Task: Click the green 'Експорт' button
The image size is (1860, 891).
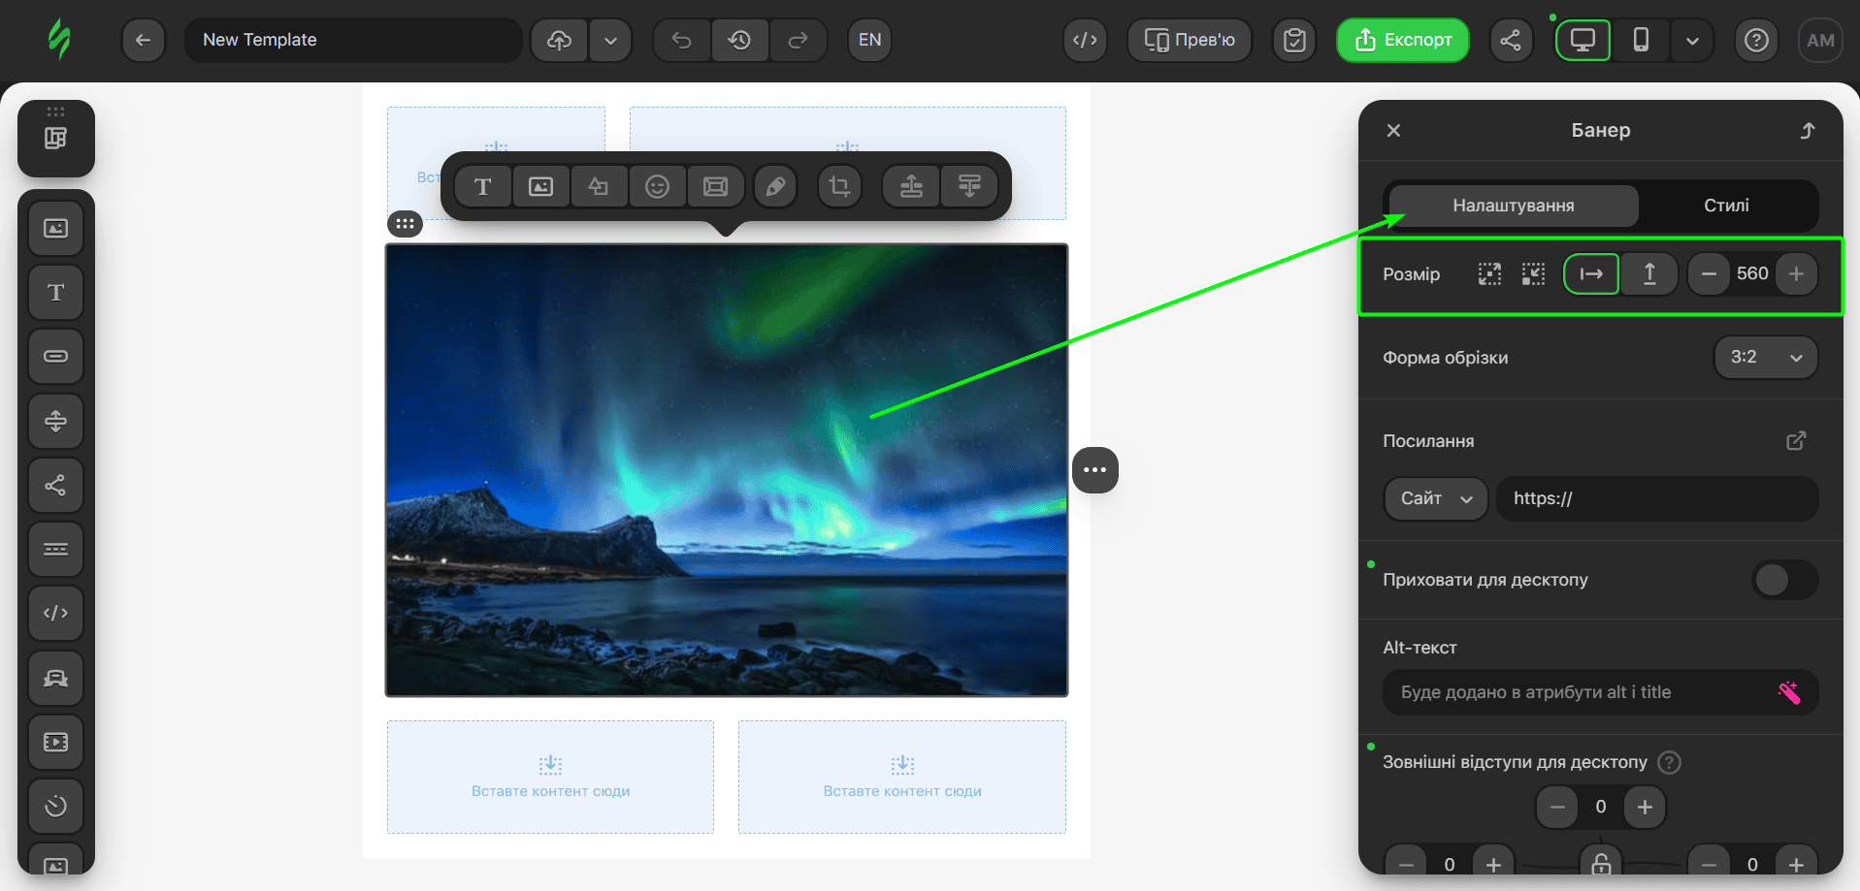Action: tap(1402, 40)
